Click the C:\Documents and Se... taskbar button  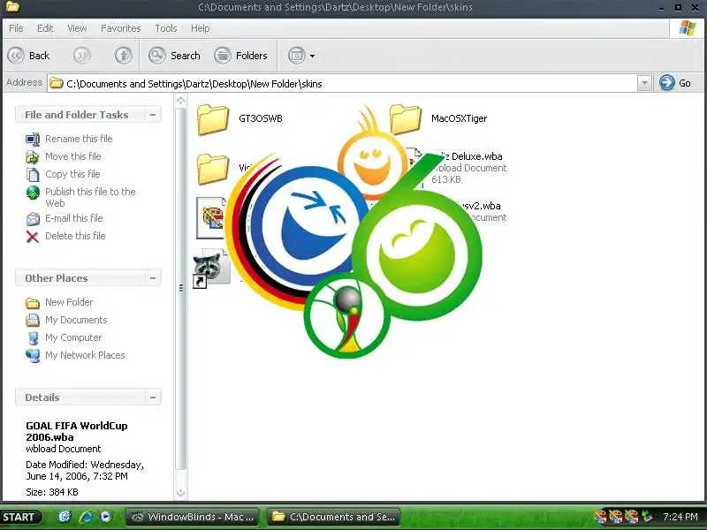point(334,517)
